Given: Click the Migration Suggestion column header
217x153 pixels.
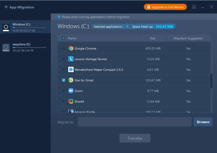Looking at the screenshot, I should pyautogui.click(x=188, y=38).
